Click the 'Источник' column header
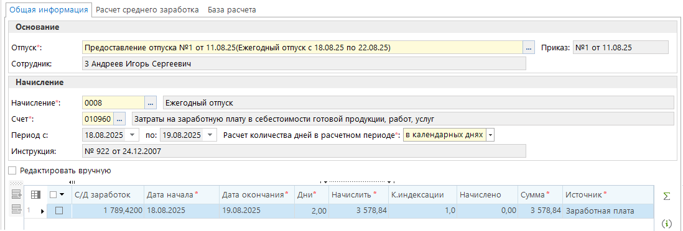The image size is (683, 231). click(x=608, y=195)
